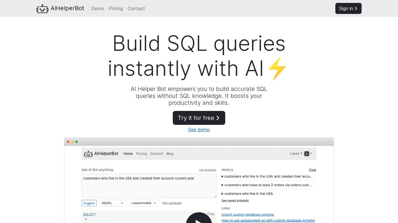398x223 pixels.
Task: Click the robot logo inside demo screenshot
Action: click(88, 154)
